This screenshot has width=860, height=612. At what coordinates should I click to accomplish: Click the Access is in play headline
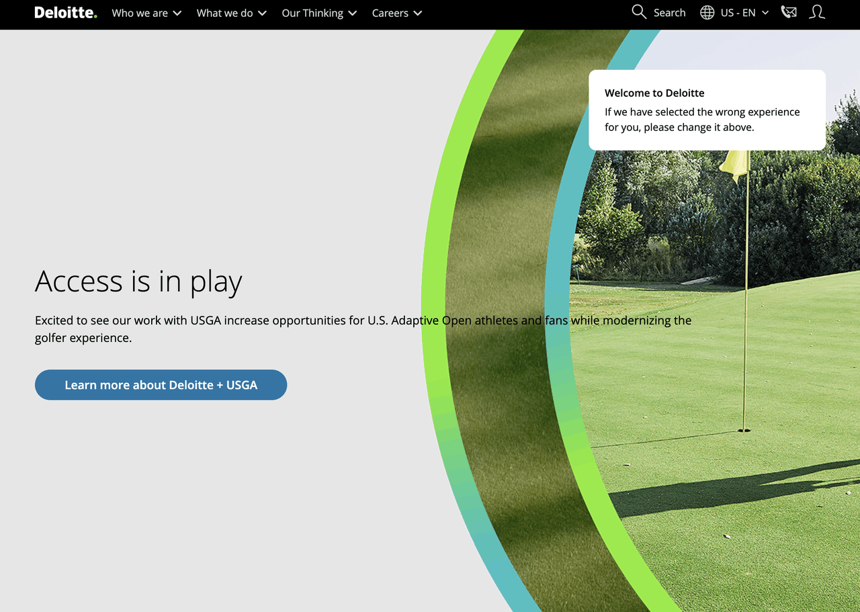[x=138, y=281]
